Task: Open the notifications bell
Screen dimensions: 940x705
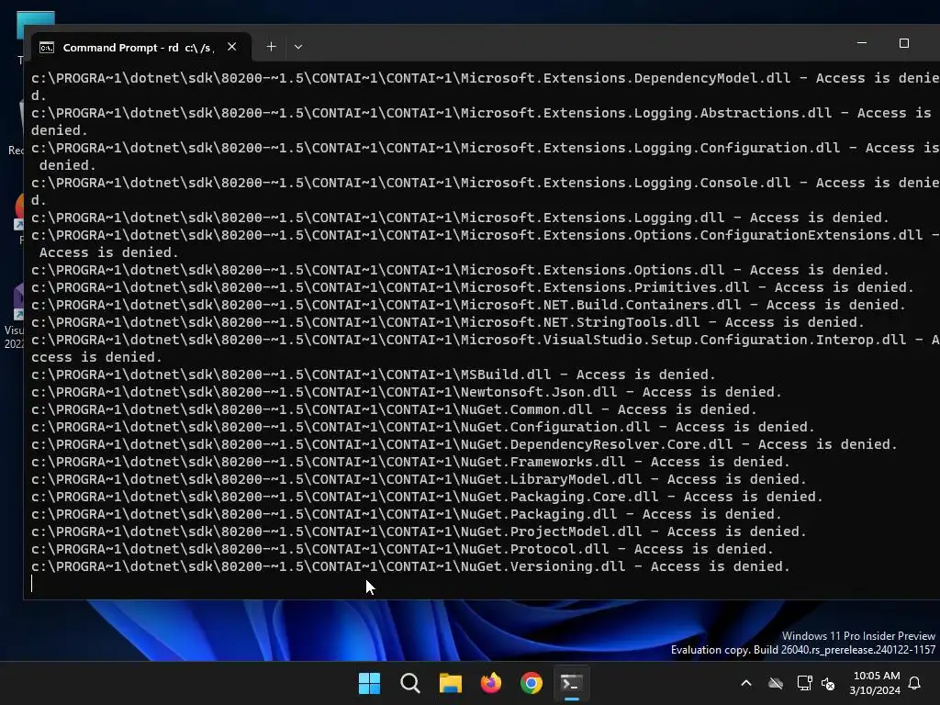Action: [915, 683]
